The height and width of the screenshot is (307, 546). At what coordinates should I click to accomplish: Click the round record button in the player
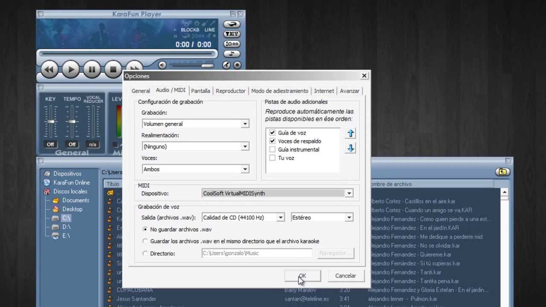pos(237,65)
